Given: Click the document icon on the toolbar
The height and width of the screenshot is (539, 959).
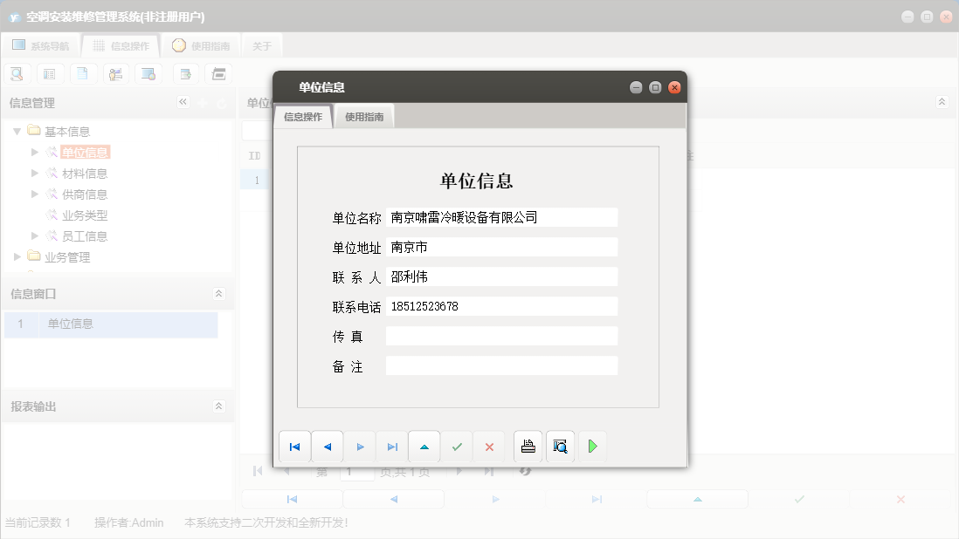Looking at the screenshot, I should pyautogui.click(x=83, y=73).
